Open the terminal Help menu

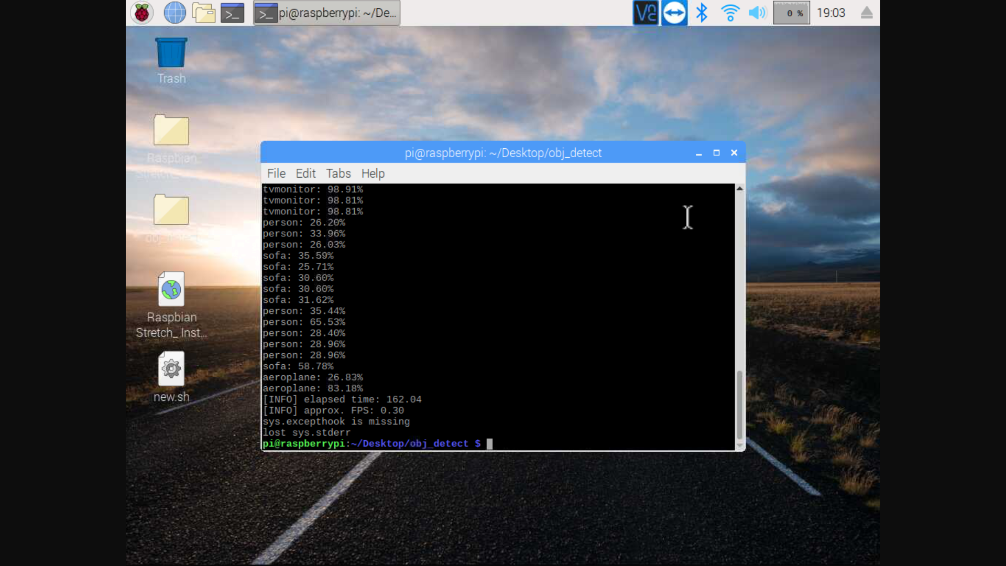[x=373, y=173]
